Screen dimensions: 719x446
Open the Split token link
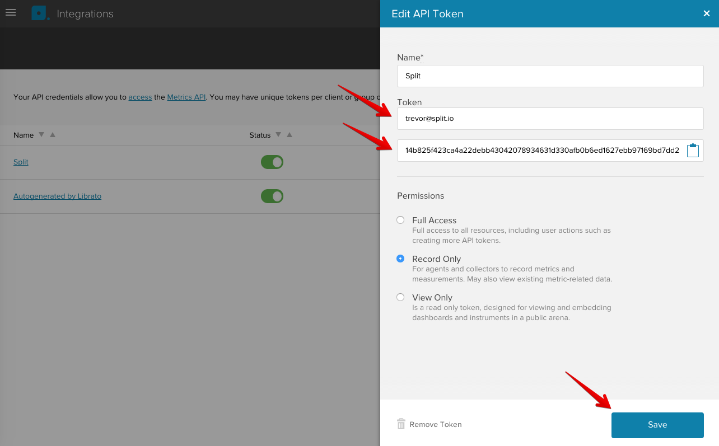pyautogui.click(x=21, y=162)
